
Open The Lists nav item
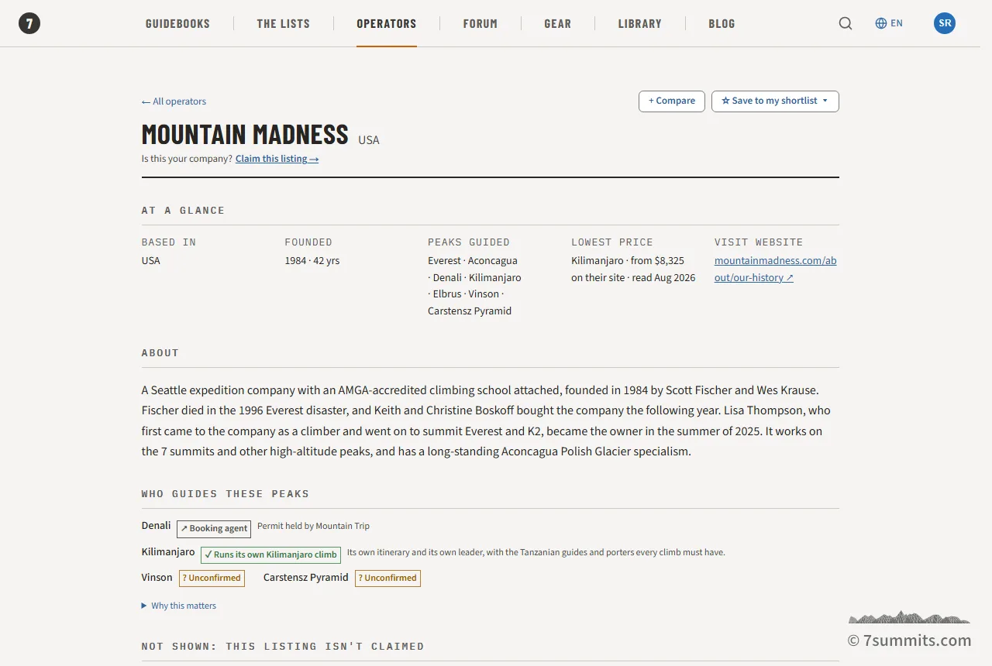click(x=284, y=23)
